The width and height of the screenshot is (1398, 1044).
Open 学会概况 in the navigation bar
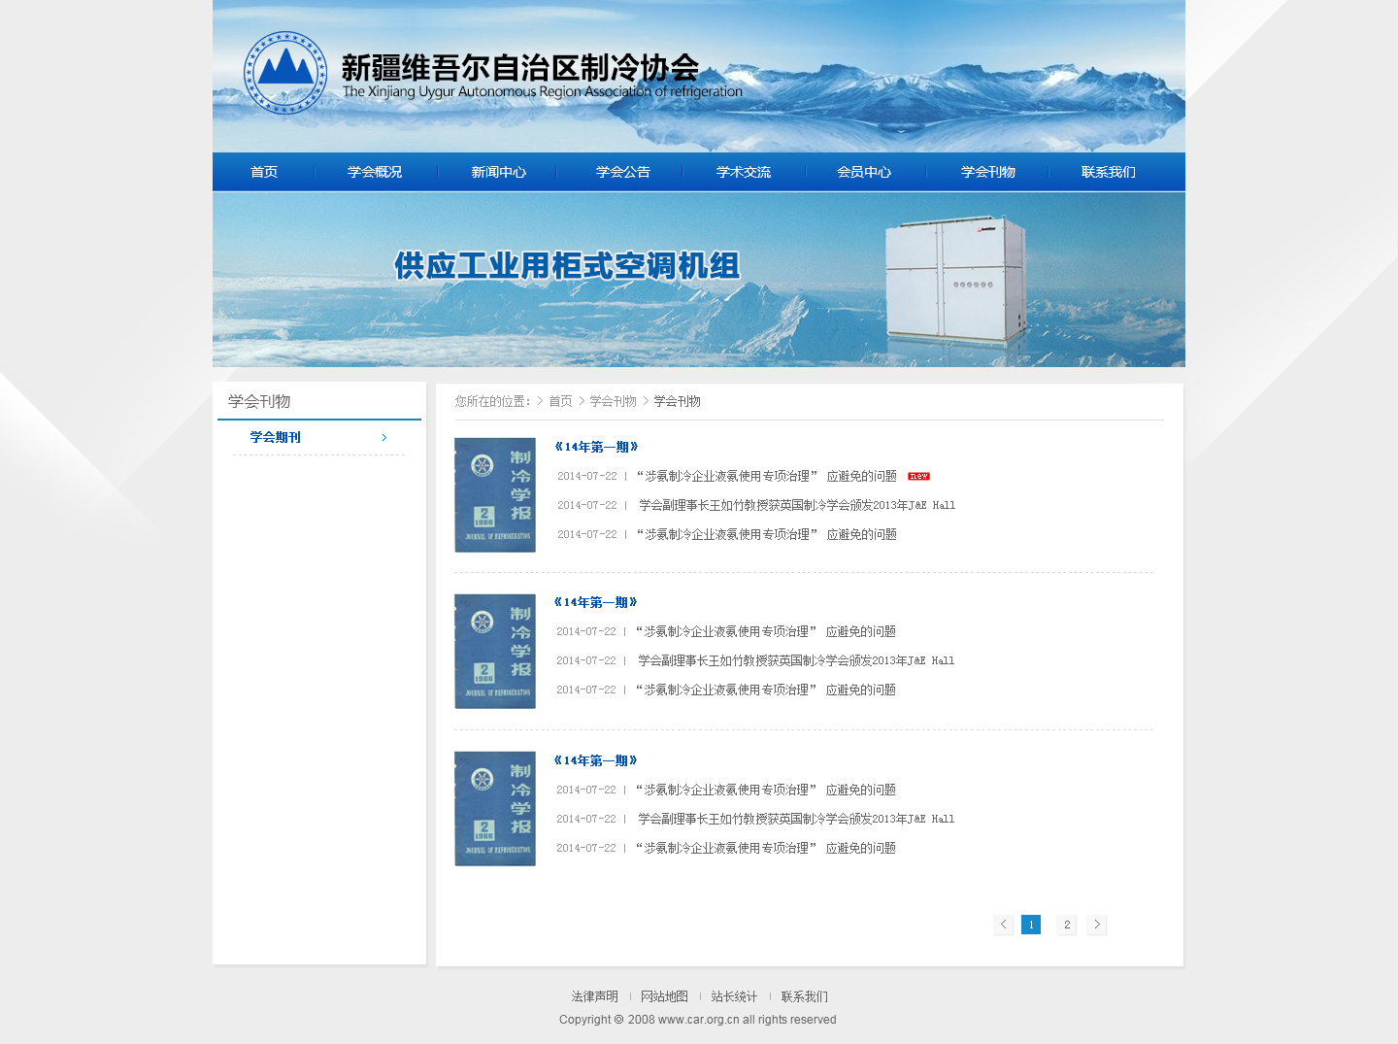(375, 172)
